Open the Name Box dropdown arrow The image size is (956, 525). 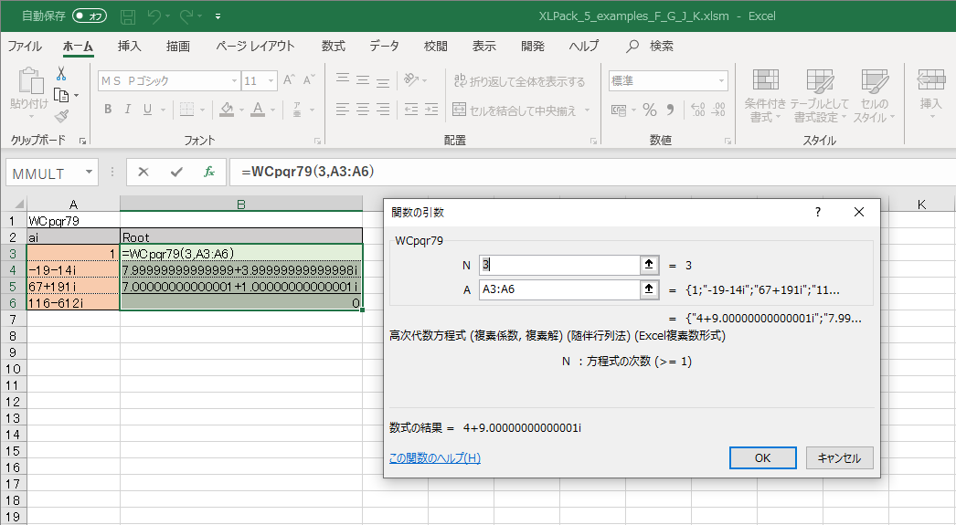89,173
